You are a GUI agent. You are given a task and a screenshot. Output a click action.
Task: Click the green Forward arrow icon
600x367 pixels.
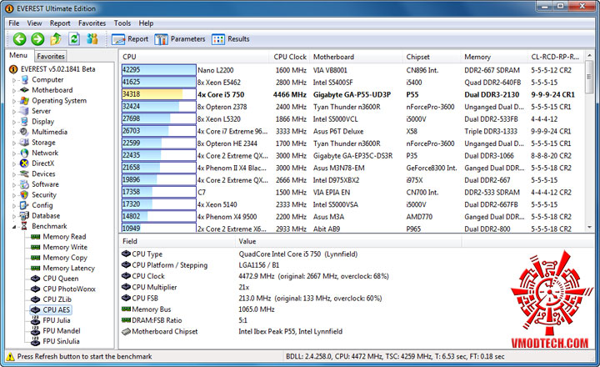click(x=37, y=38)
